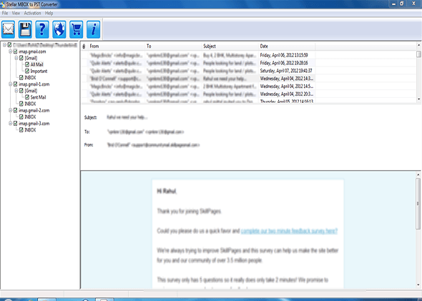Toggle the imap.gmail-3.com checkbox
Image resolution: width=422 pixels, height=301 pixels.
[x=15, y=124]
